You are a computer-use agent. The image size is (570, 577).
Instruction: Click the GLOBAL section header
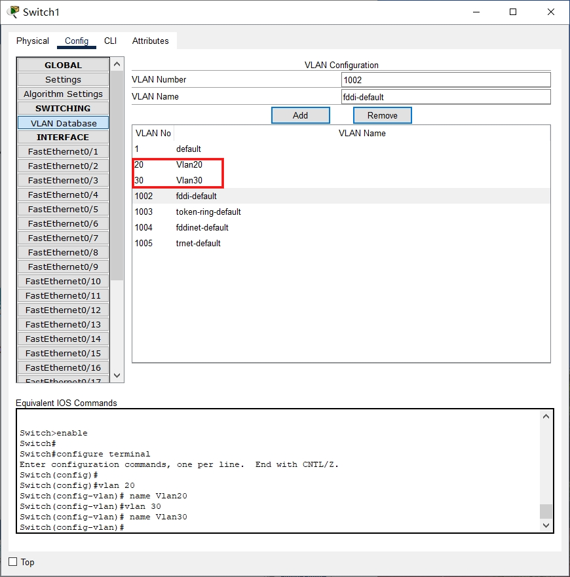[x=63, y=65]
